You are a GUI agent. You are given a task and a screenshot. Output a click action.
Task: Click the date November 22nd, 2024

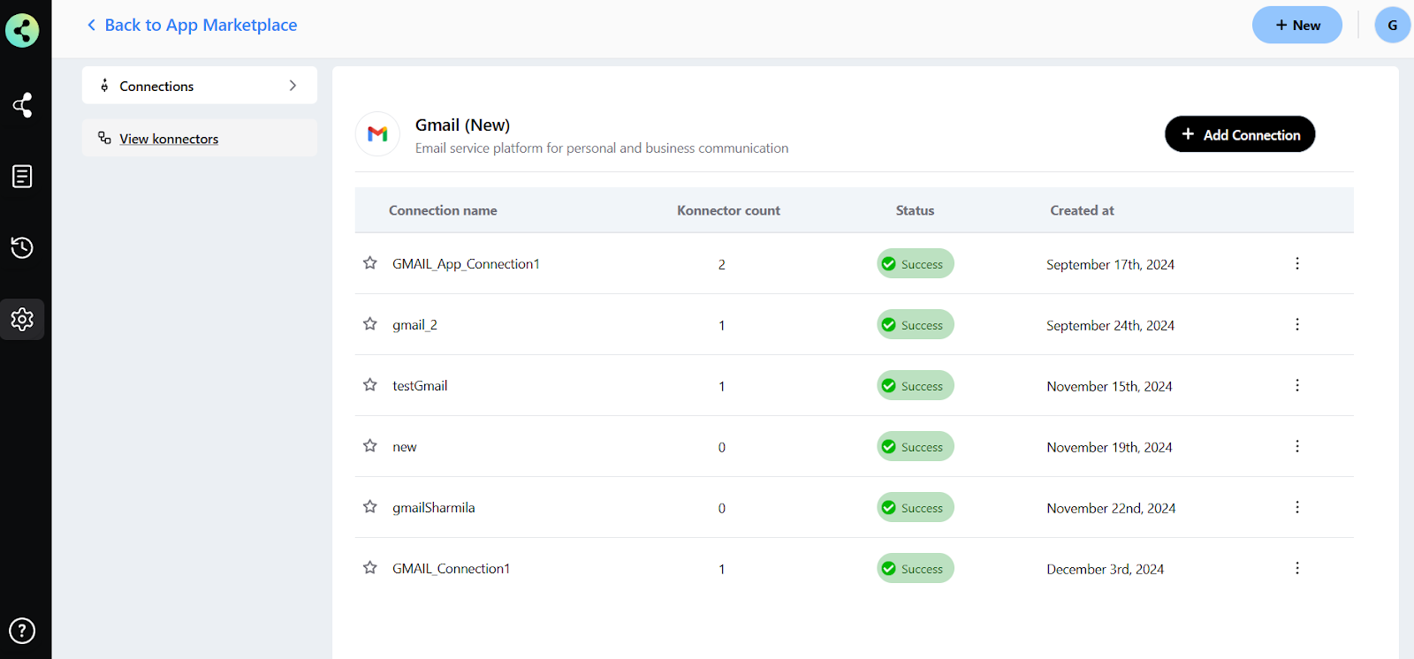pos(1111,508)
